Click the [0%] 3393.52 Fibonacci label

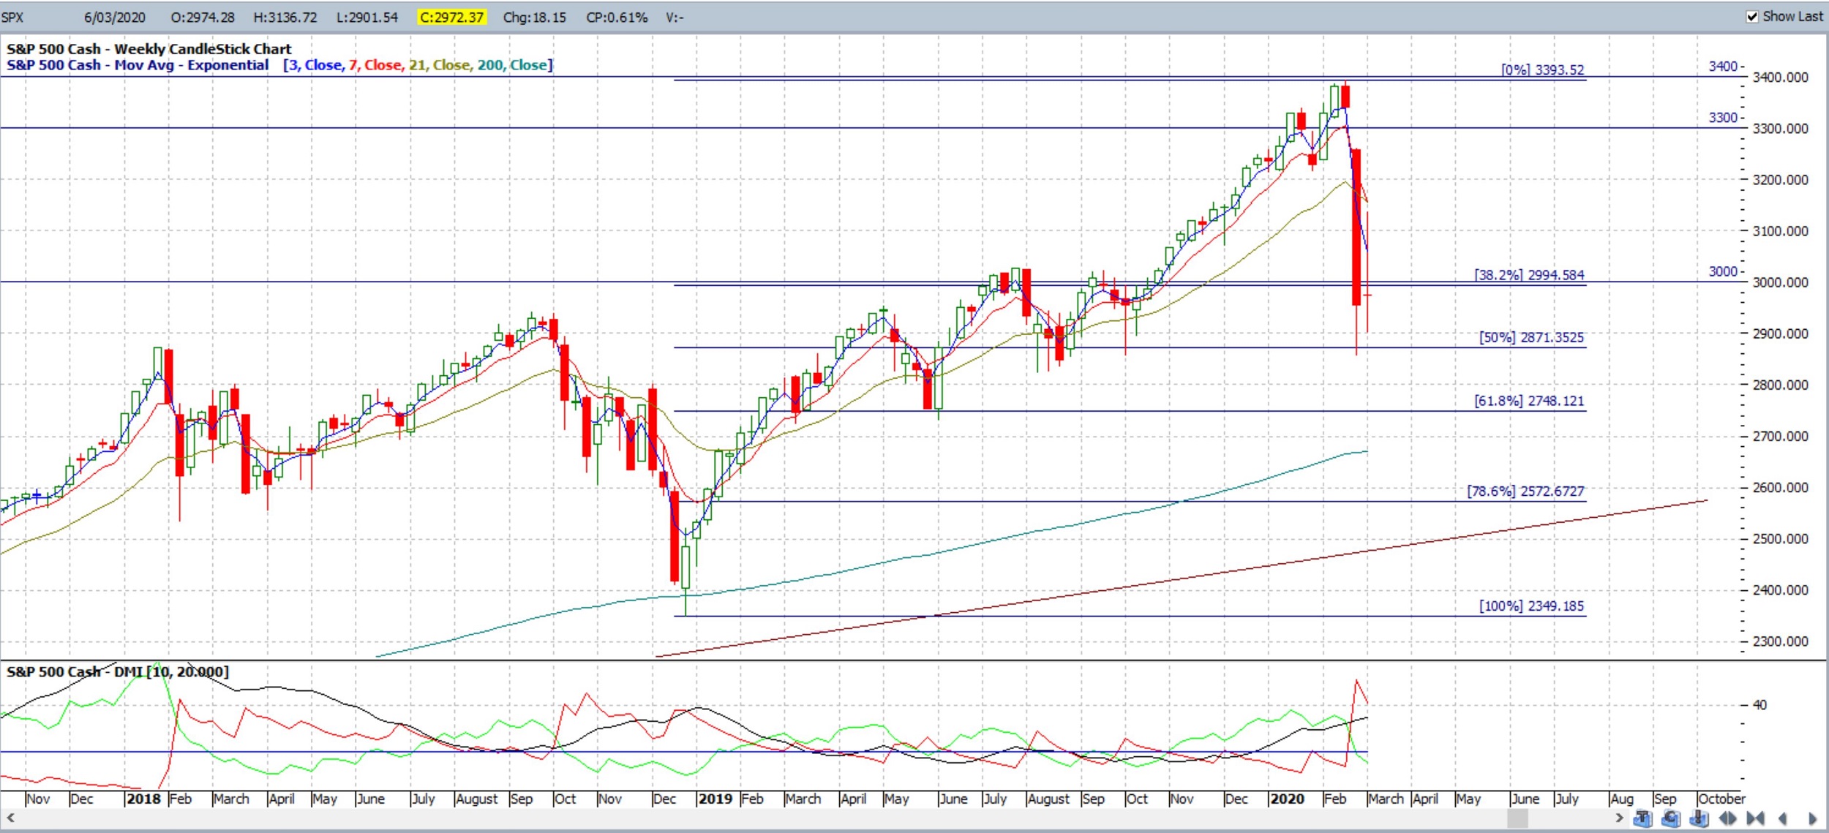(x=1542, y=69)
